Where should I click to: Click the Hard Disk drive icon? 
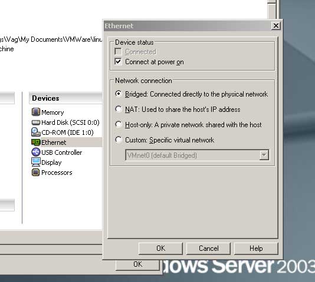point(36,122)
